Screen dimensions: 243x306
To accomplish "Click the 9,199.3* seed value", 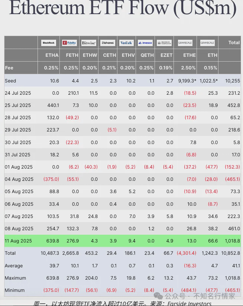I will click(187, 81).
